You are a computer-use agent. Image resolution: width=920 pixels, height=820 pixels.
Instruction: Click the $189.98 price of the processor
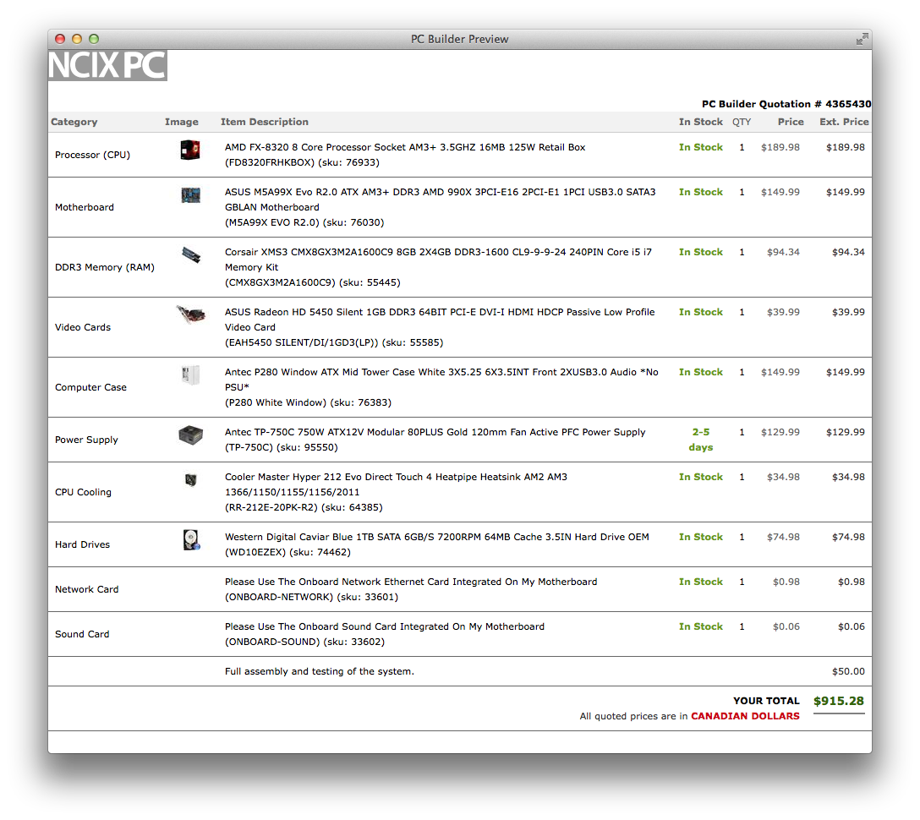[780, 147]
